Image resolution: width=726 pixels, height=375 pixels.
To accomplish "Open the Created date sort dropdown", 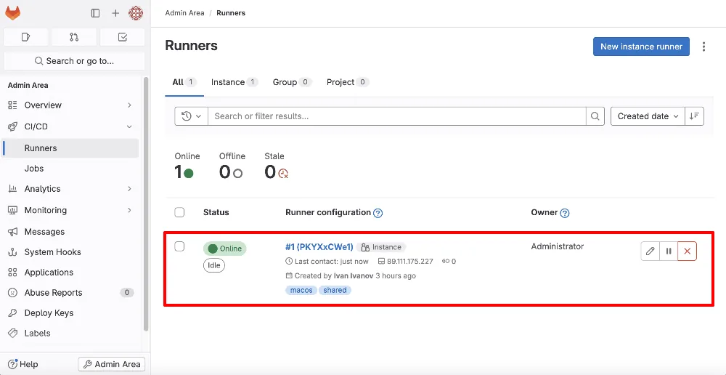I will (648, 116).
